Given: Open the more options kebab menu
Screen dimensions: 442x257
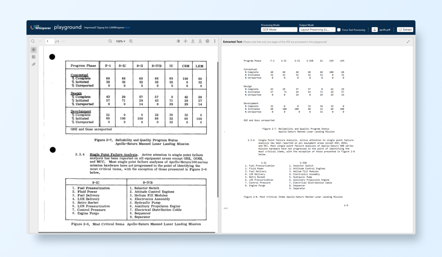Looking at the screenshot, I should point(215,41).
